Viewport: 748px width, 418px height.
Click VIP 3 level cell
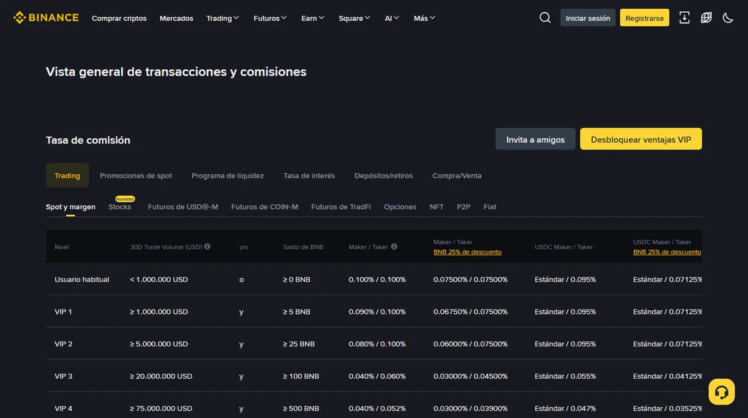[64, 376]
